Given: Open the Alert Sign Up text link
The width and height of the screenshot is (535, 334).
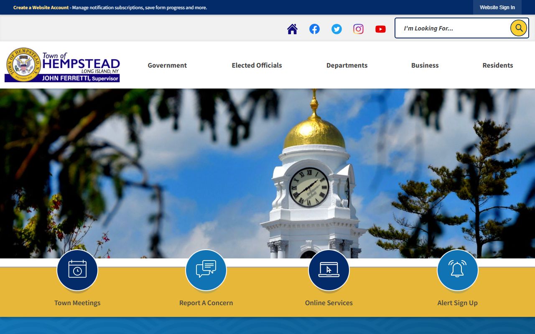Looking at the screenshot, I should point(458,303).
